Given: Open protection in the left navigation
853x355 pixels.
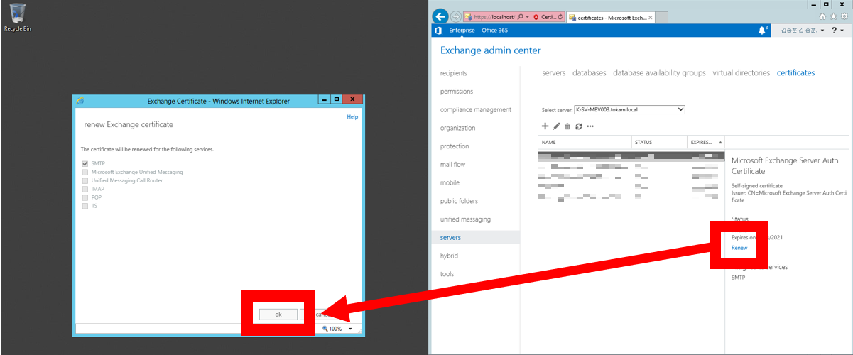Looking at the screenshot, I should 455,146.
